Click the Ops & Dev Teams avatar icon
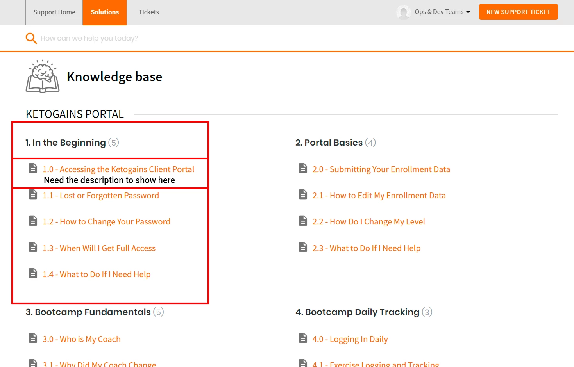The width and height of the screenshot is (574, 367). [403, 12]
